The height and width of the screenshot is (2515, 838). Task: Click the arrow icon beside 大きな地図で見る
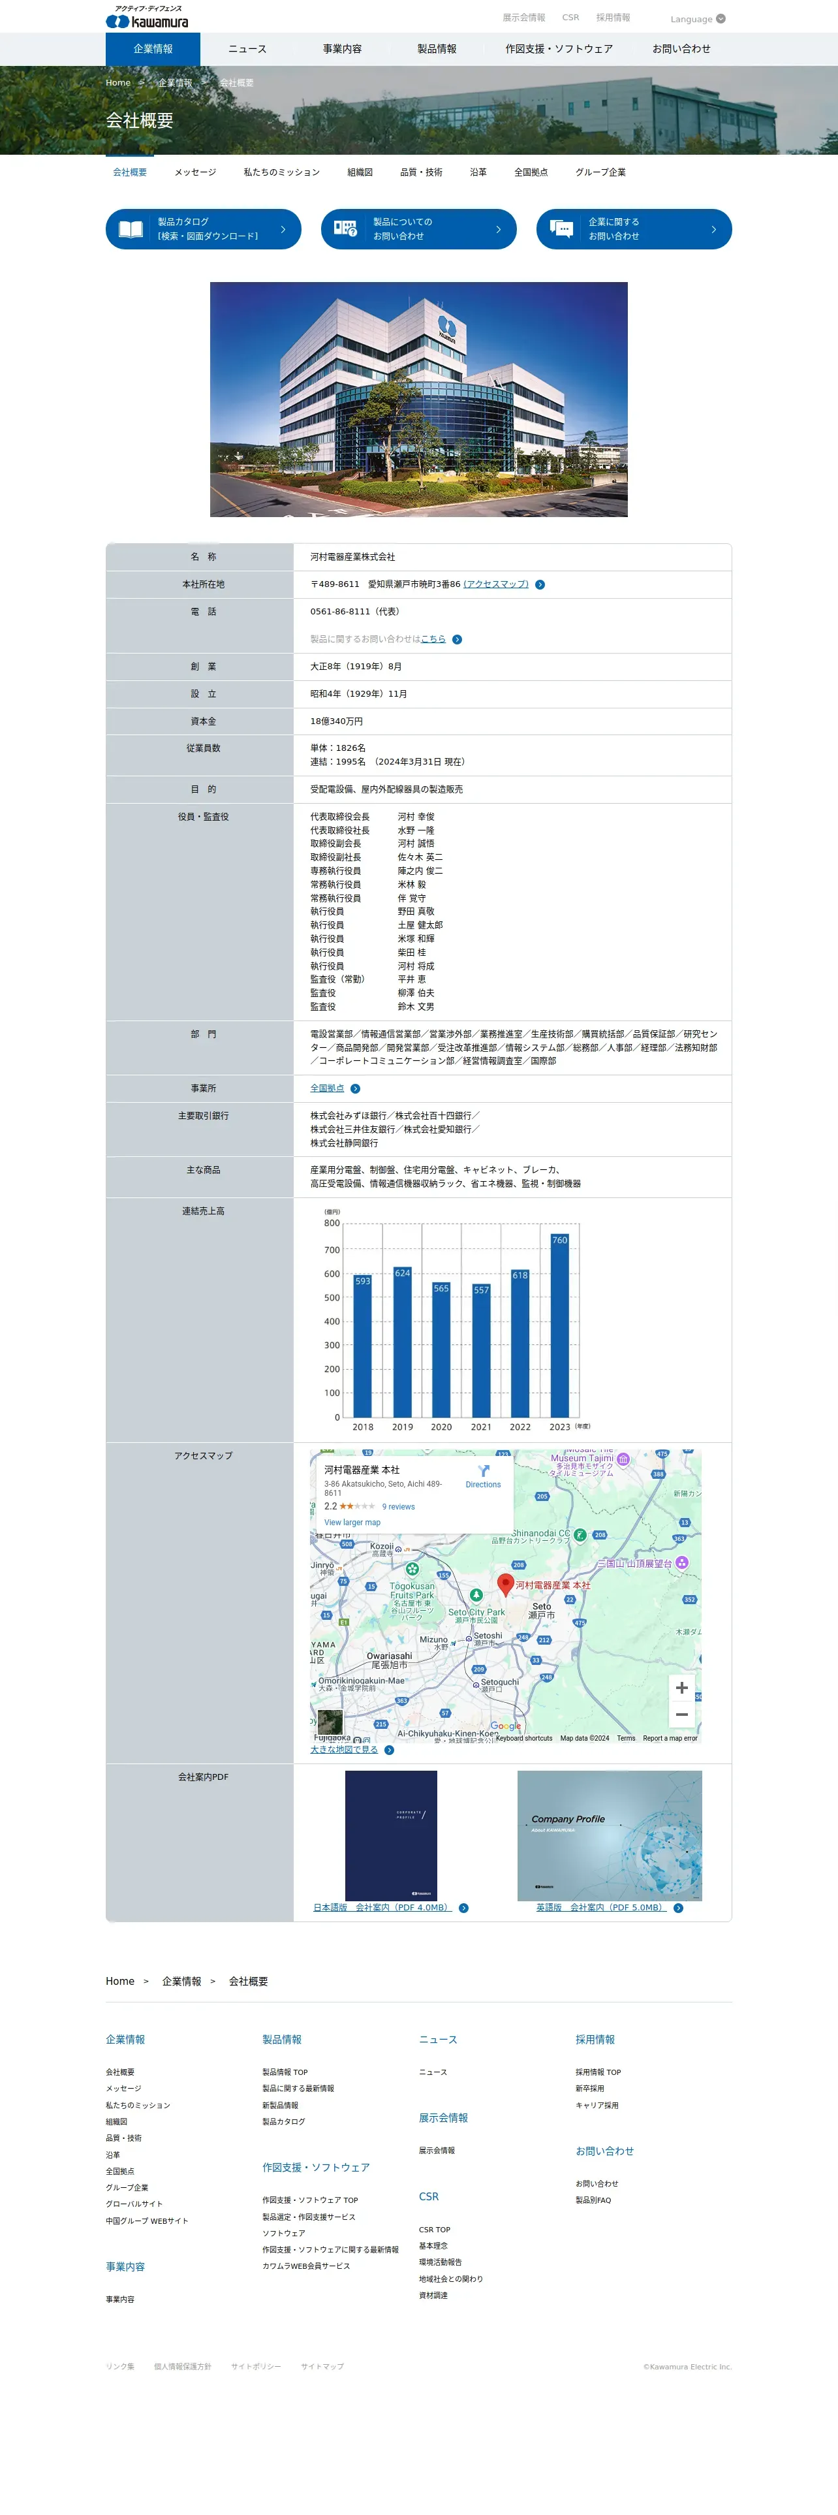coord(389,1750)
